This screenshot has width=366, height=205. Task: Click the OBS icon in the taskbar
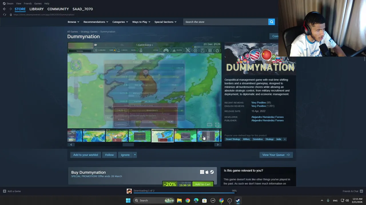tap(230, 200)
